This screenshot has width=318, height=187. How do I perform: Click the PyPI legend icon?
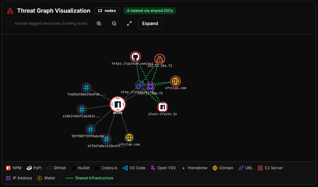(29, 168)
